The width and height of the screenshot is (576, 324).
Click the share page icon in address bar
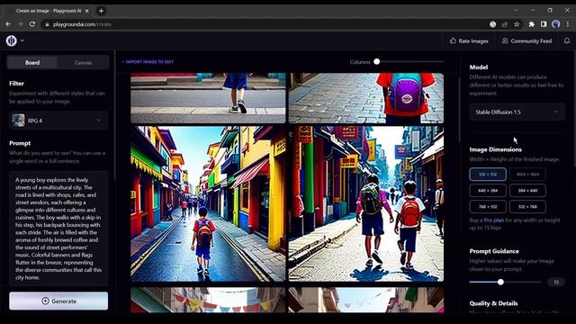click(505, 24)
